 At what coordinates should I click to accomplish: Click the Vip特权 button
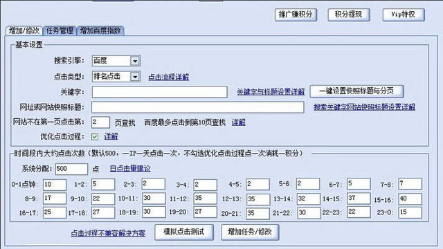404,15
